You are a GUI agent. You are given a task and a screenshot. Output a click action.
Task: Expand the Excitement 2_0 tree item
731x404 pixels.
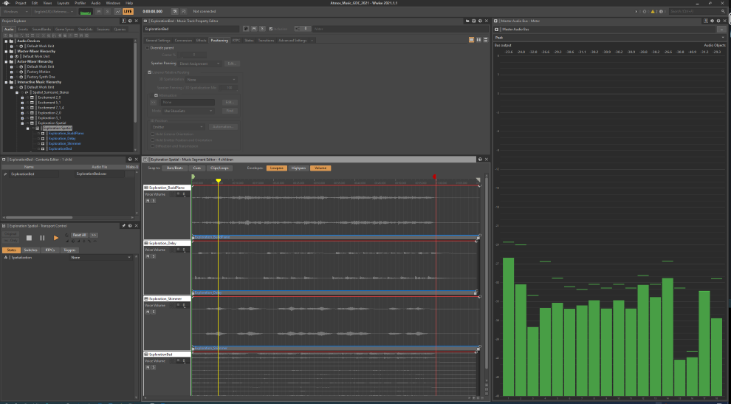[x=22, y=97]
